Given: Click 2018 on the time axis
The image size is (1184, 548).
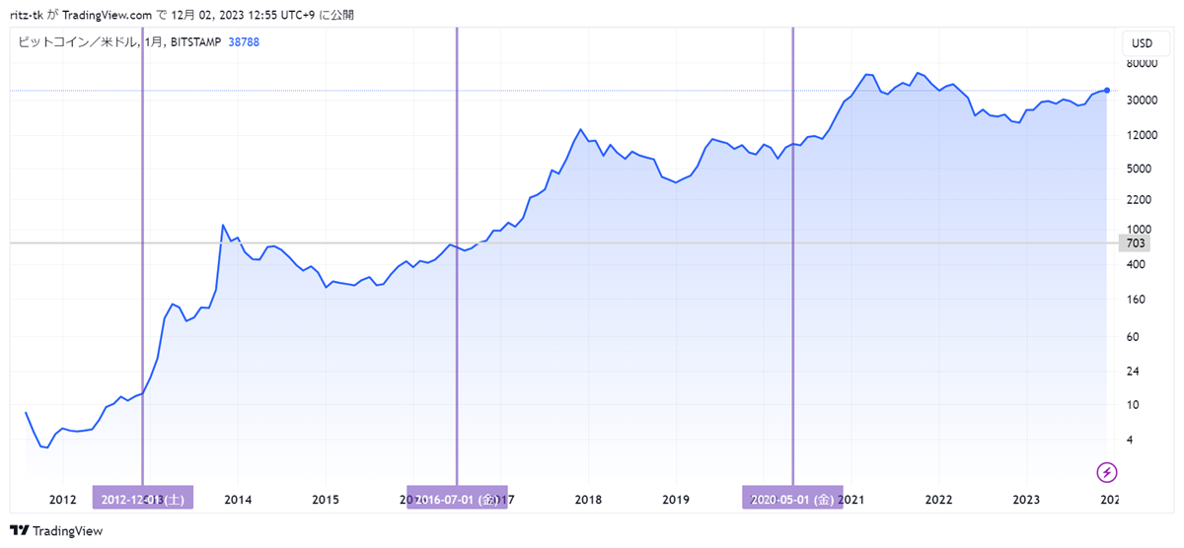Looking at the screenshot, I should point(589,500).
